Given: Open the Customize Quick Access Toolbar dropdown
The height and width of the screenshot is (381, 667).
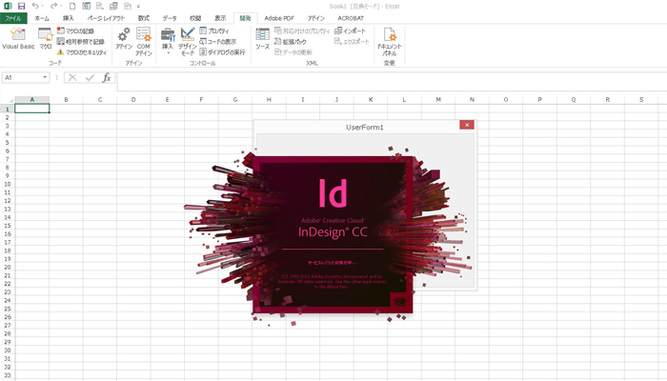Looking at the screenshot, I should click(139, 7).
